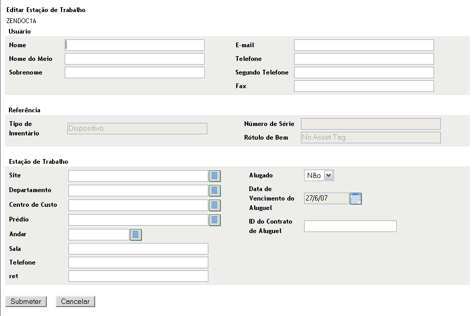The height and width of the screenshot is (316, 474).
Task: Click into the Nome do Meio field
Action: (134, 59)
